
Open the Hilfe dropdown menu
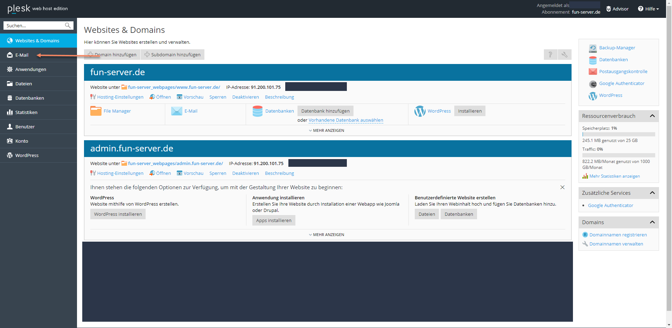pos(649,9)
